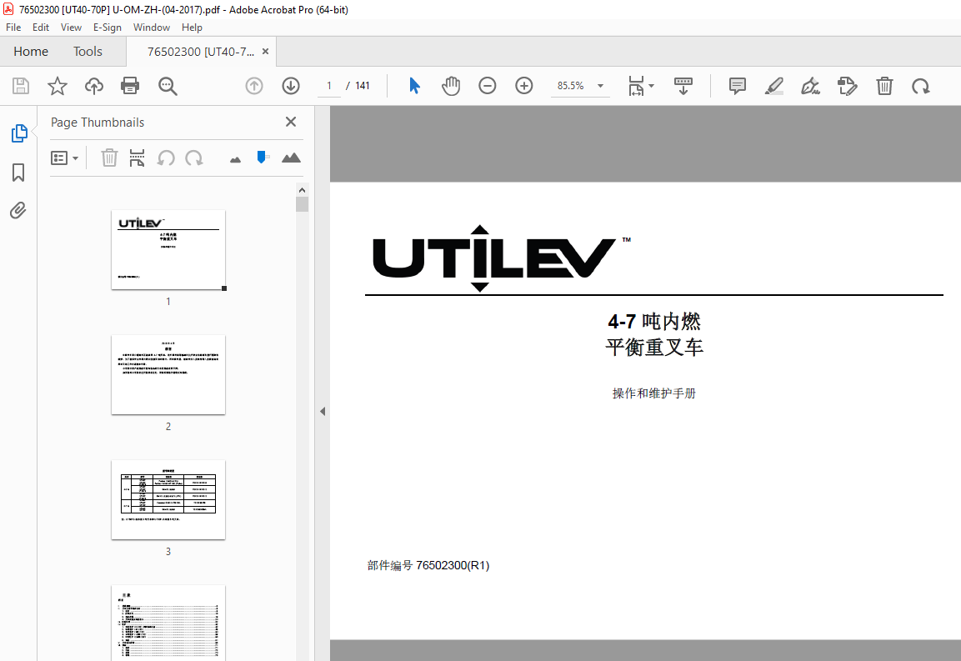Open Attachments paperclip pane
Screen dimensions: 961x661
click(x=18, y=211)
